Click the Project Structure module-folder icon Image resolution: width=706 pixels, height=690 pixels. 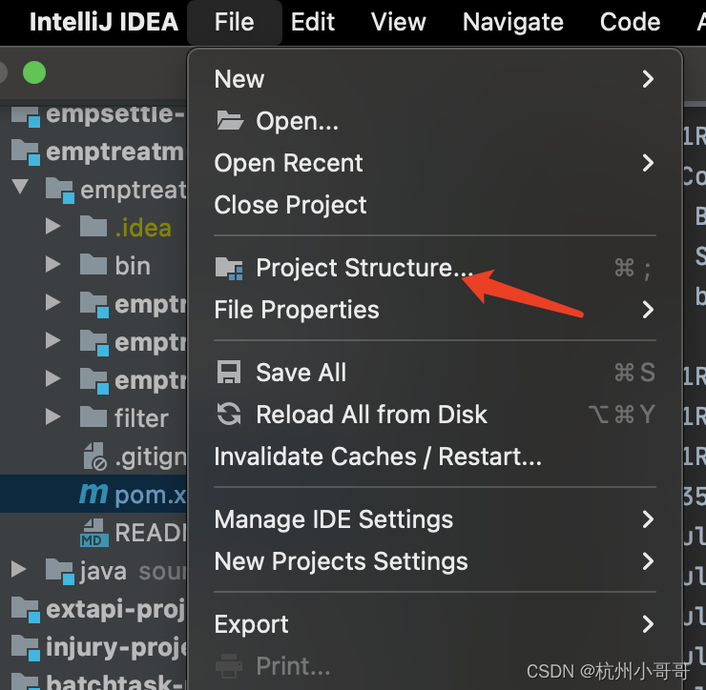[x=229, y=269]
